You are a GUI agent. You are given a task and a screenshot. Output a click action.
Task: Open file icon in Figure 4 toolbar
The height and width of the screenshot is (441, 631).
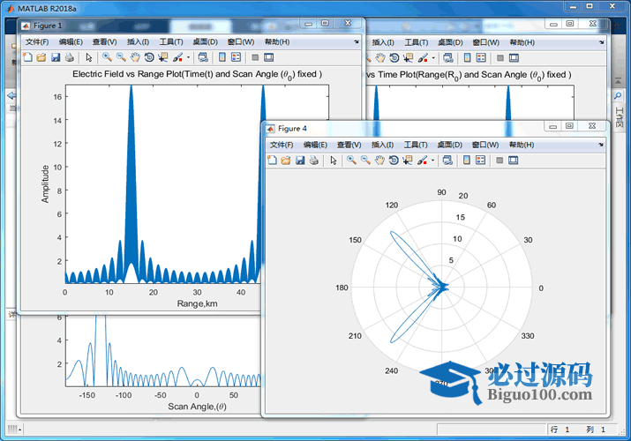pyautogui.click(x=285, y=161)
